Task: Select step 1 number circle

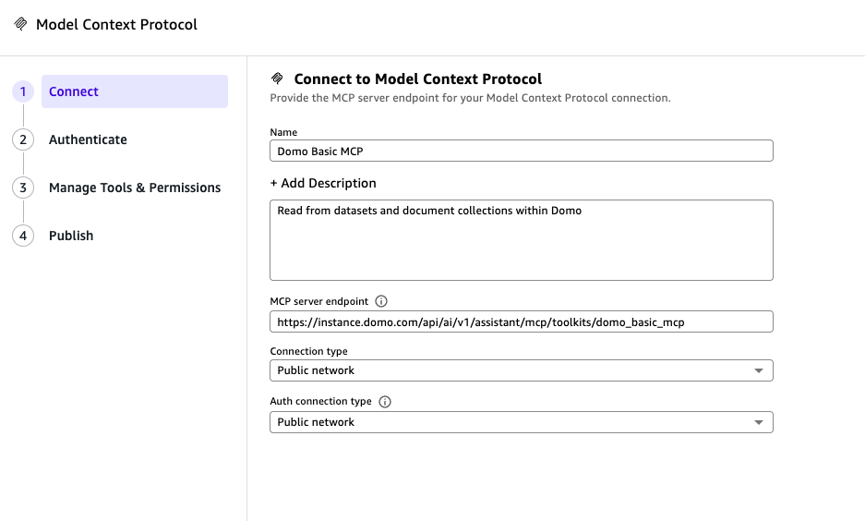Action: (x=23, y=91)
